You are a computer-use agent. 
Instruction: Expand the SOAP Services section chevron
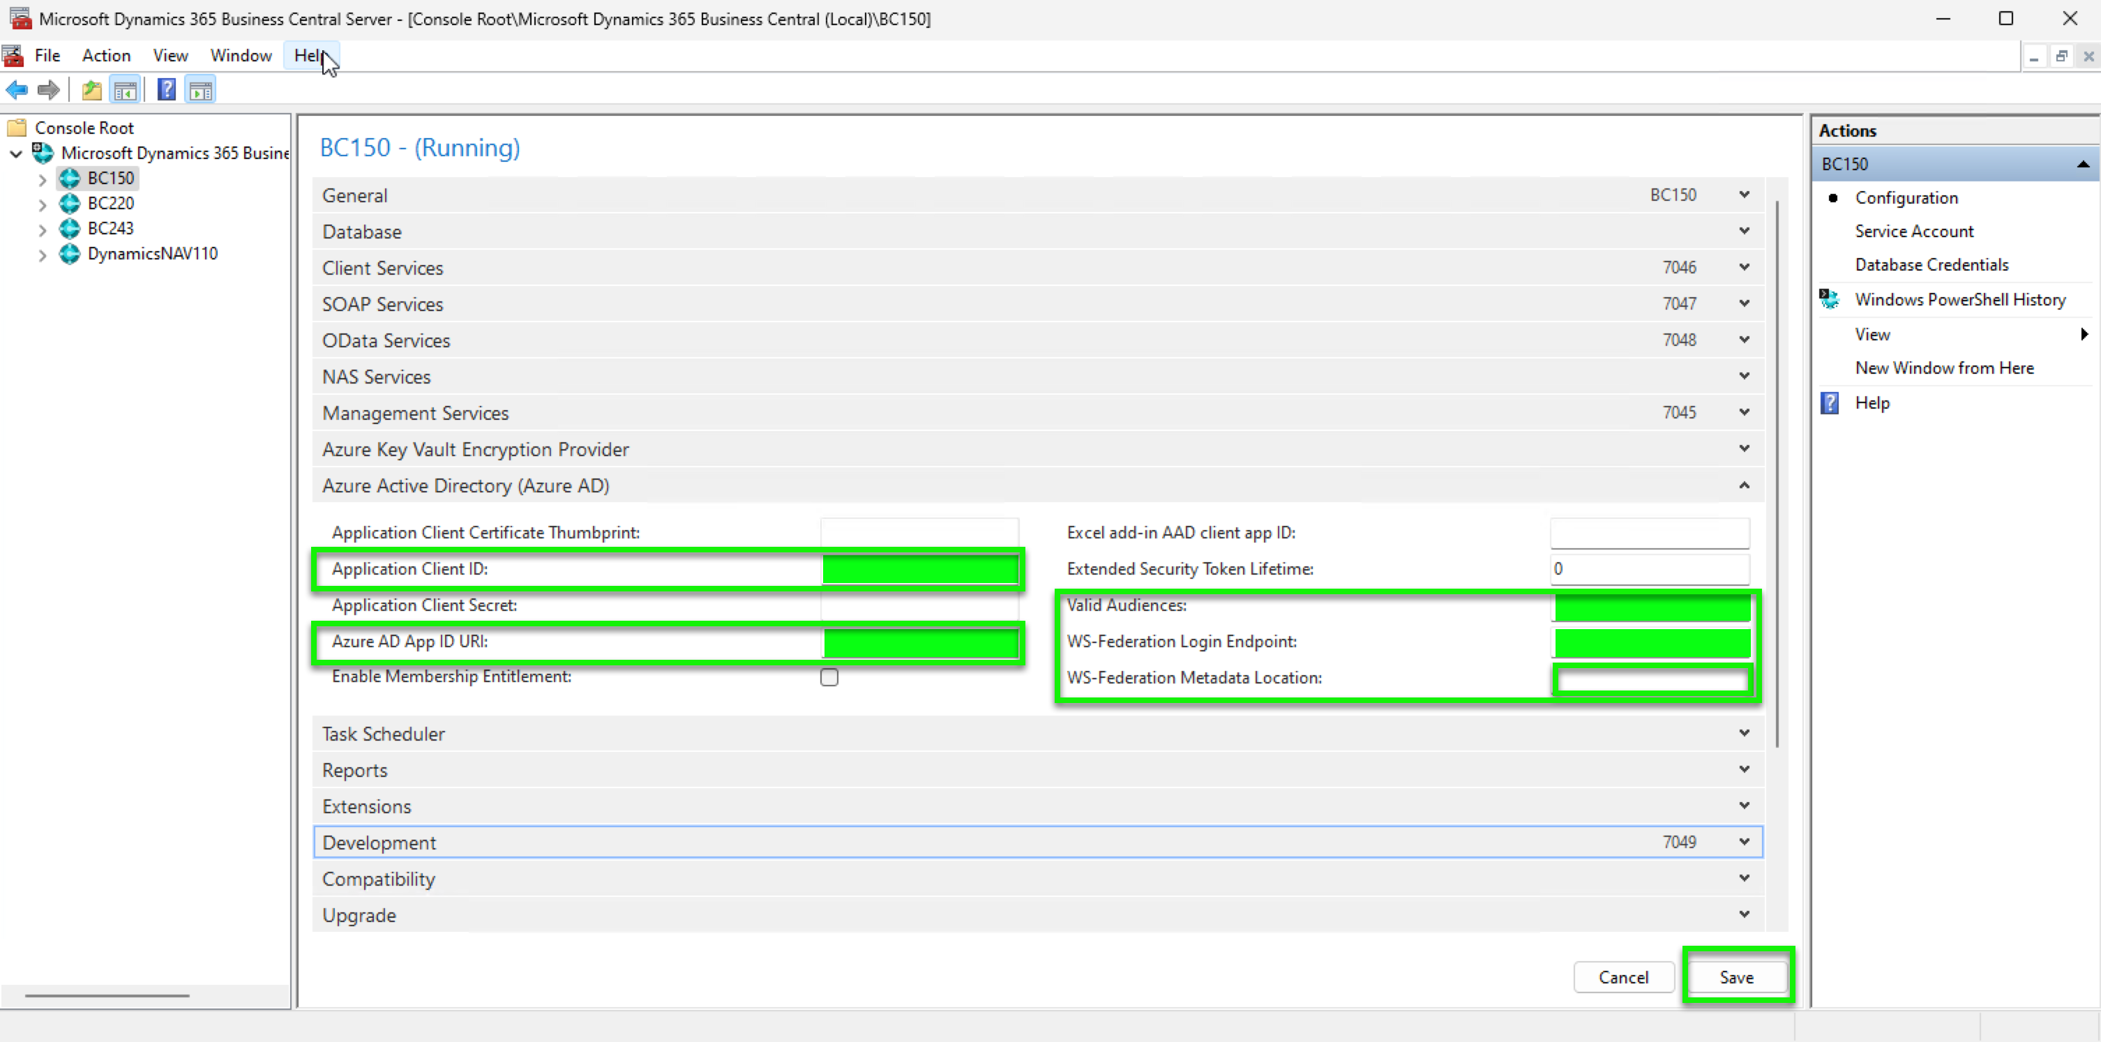pyautogui.click(x=1744, y=303)
